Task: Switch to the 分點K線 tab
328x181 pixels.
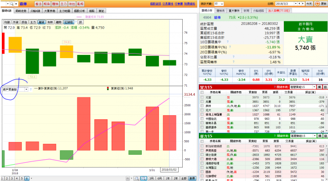Action: click(35, 11)
